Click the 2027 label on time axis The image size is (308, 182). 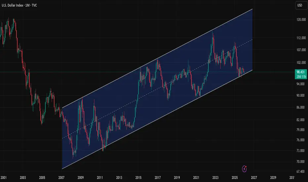254,178
